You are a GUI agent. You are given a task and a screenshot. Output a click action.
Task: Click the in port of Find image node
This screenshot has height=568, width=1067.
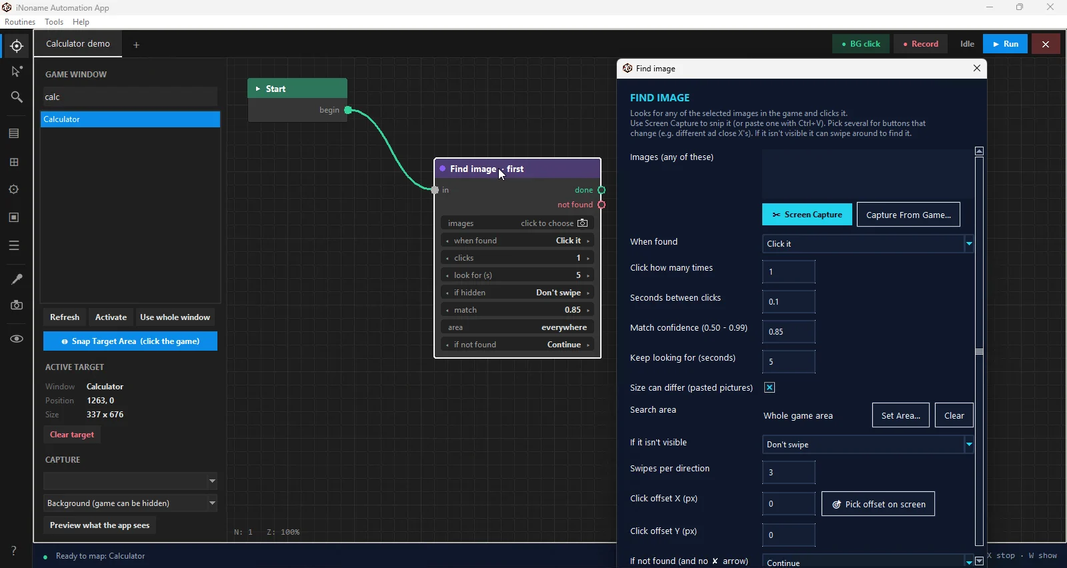(435, 190)
